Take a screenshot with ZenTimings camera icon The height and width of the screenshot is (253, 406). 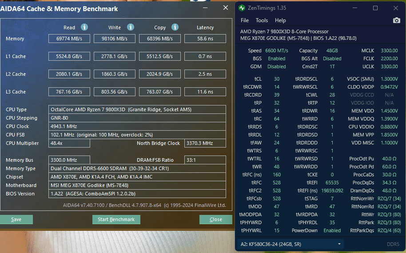396,20
